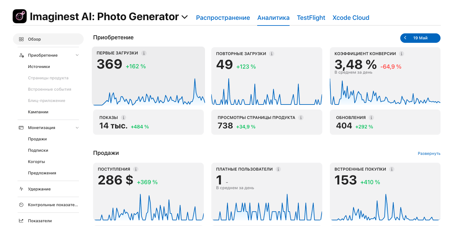Click info icon next to Платные пользователи
The width and height of the screenshot is (449, 226).
278,169
